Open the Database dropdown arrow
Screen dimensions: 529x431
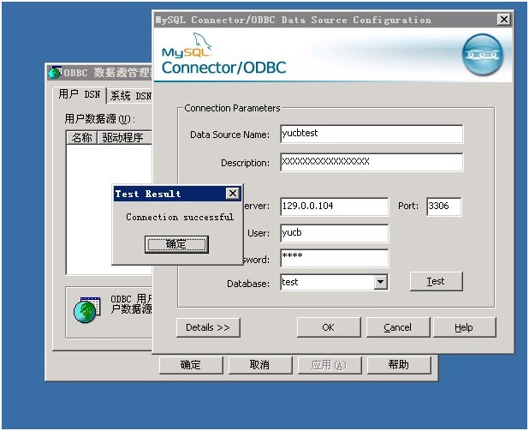pos(380,282)
